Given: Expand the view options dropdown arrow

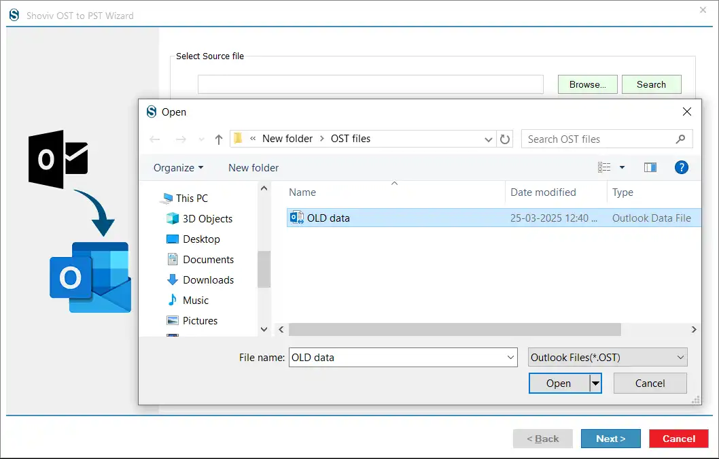Looking at the screenshot, I should pyautogui.click(x=622, y=167).
